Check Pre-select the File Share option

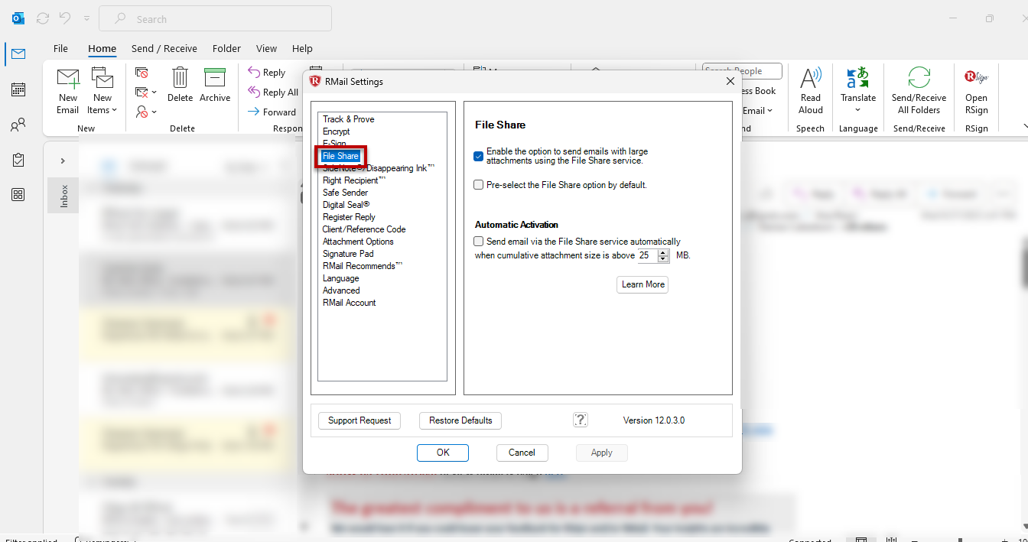[x=479, y=185]
